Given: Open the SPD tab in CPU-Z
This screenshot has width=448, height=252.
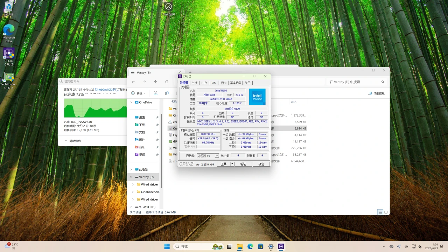Looking at the screenshot, I should coord(214,83).
